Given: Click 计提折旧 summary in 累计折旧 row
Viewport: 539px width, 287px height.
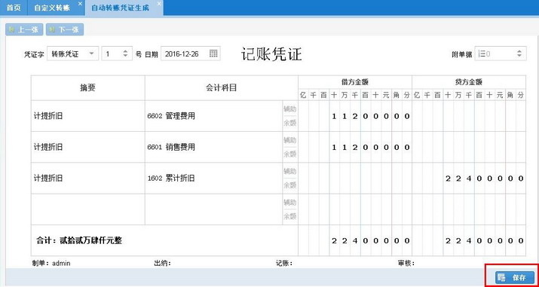Looking at the screenshot, I should click(x=87, y=179).
